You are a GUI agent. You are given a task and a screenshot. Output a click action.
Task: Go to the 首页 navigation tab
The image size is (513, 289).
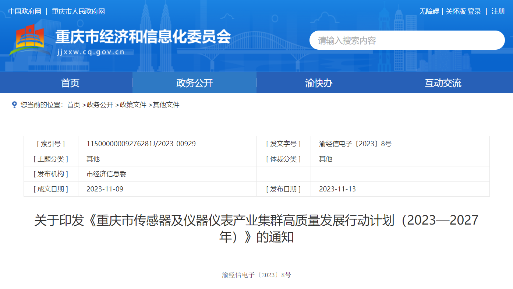tap(70, 83)
